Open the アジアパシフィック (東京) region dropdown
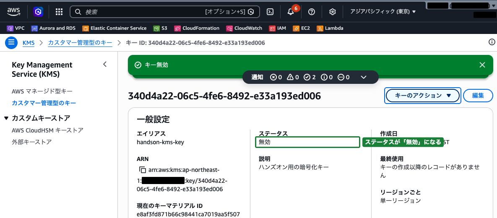Screen dimensions: 497x218 click(x=383, y=12)
